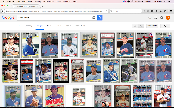Open the Edit menu in the menu bar
This screenshot has width=174, height=108.
point(24,2)
